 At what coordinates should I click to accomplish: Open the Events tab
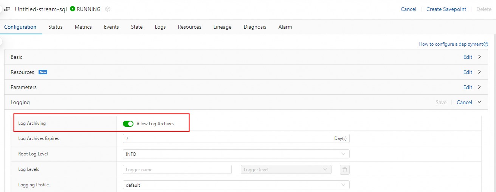[x=112, y=27]
